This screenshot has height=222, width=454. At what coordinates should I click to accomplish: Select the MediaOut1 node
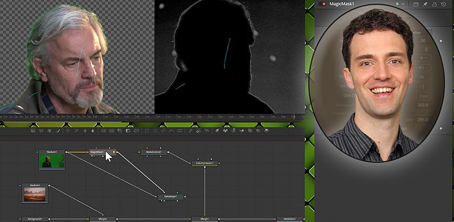click(290, 219)
